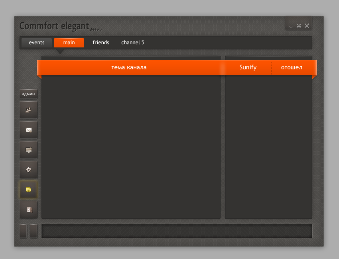The height and width of the screenshot is (259, 339).
Task: Click the exit door icon
Action: pos(28,210)
